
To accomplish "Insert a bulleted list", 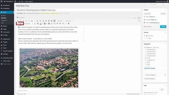I will (26, 21).
